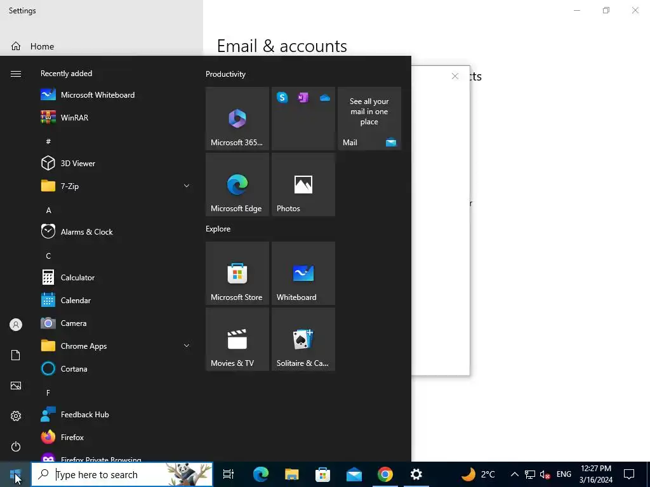Switch to Chrome on the taskbar
The image size is (650, 487).
[385, 474]
